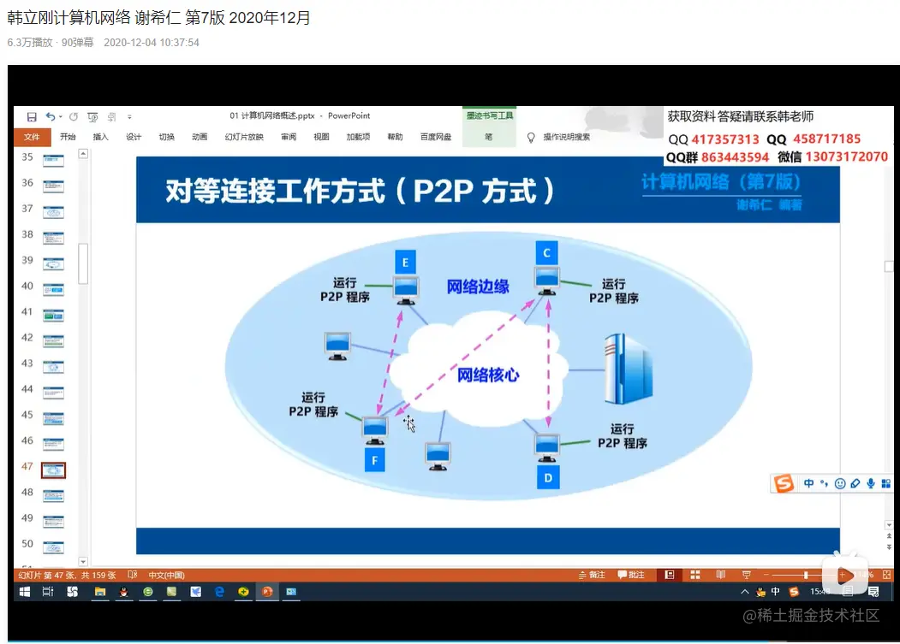Screen dimensions: 900x644
Task: Switch to the 开始 ribbon tab
Action: coord(68,137)
